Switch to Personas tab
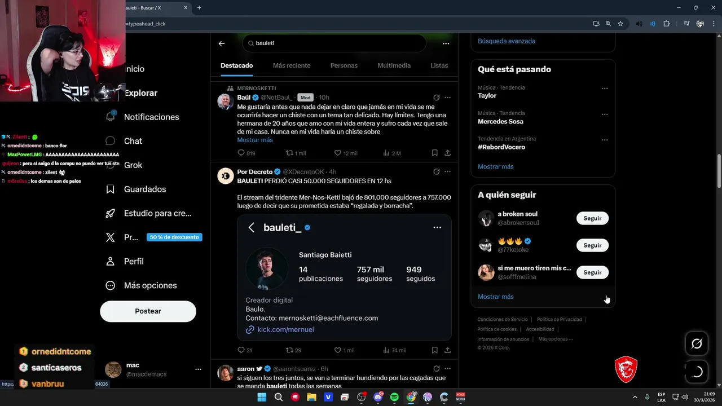The width and height of the screenshot is (722, 406). pos(344,65)
